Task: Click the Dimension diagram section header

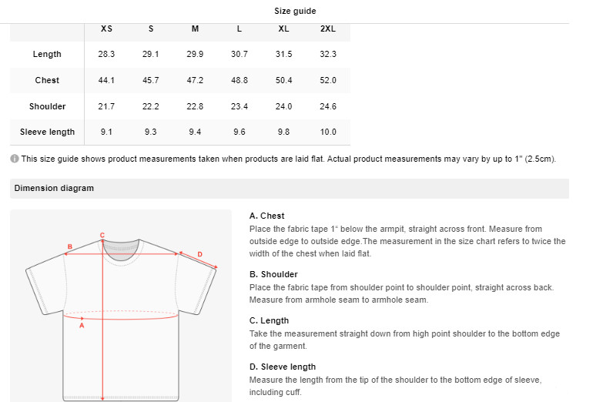Action: click(54, 188)
